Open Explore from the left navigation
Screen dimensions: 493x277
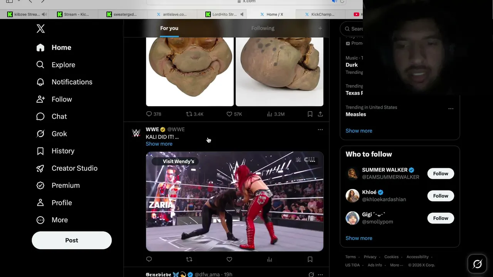point(56,65)
